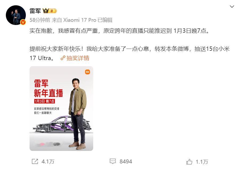
Task: Click the crown membership level badge
Action: pyautogui.click(x=50, y=11)
